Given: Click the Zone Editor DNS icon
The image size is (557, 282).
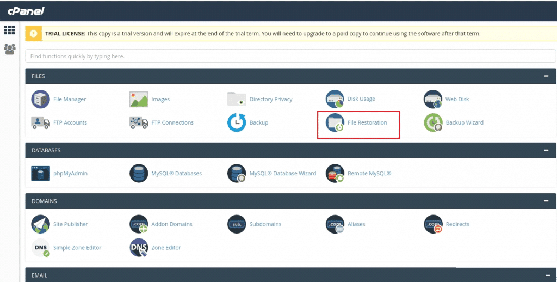Looking at the screenshot, I should pyautogui.click(x=139, y=248).
